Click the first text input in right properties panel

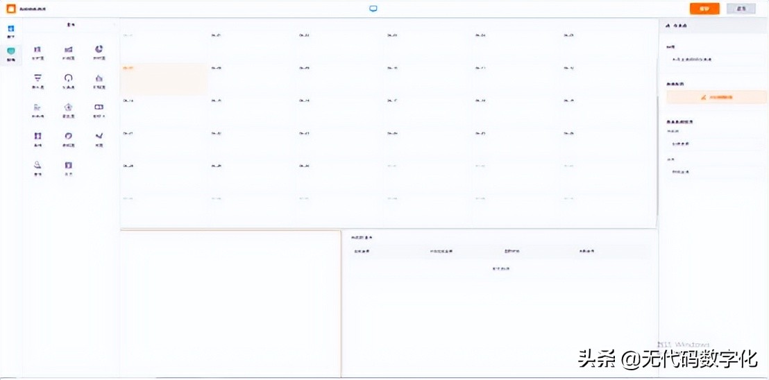coord(716,59)
